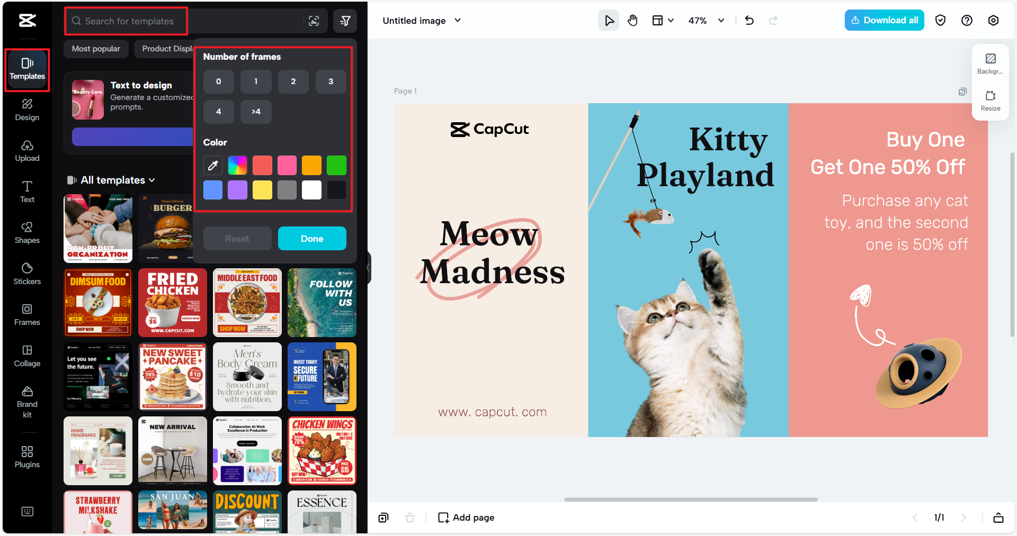This screenshot has width=1017, height=536.
Task: Open the Collage panel
Action: 27,356
